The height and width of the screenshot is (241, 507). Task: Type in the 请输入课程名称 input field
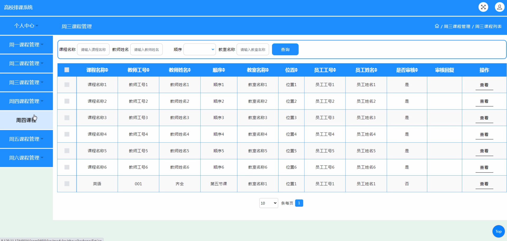point(93,49)
